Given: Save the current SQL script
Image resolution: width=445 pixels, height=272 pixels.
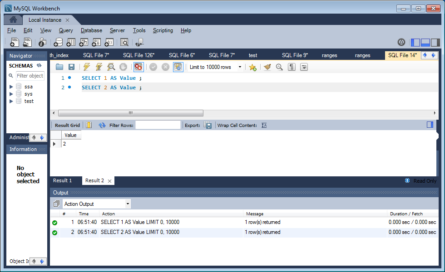Looking at the screenshot, I should (72, 67).
